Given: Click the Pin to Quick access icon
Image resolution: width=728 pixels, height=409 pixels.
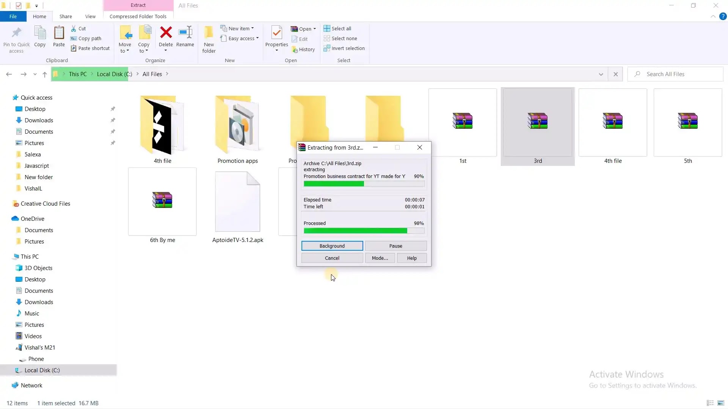Looking at the screenshot, I should (16, 33).
